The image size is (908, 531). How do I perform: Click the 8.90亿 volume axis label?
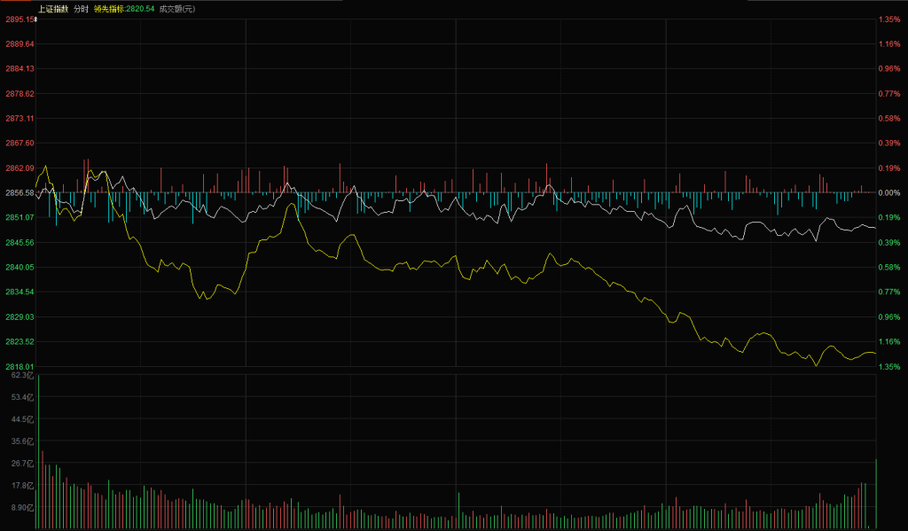21,508
